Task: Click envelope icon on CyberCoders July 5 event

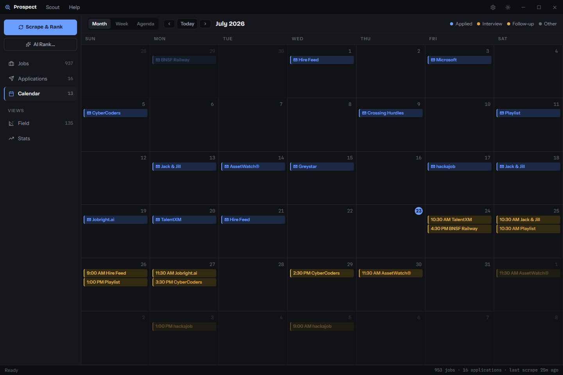Action: pos(89,113)
